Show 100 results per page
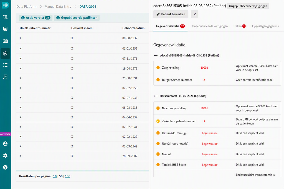Image resolution: width=284 pixels, height=189 pixels. tap(68, 176)
